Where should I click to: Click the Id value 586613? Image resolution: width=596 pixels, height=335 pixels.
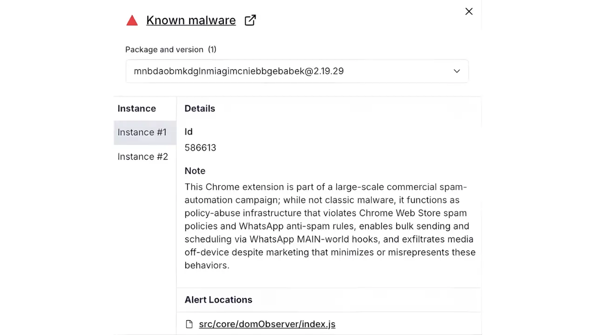(200, 147)
